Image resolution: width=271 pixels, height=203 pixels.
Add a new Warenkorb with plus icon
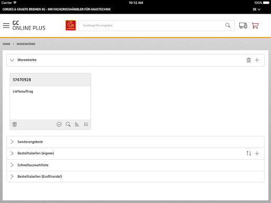(x=257, y=60)
